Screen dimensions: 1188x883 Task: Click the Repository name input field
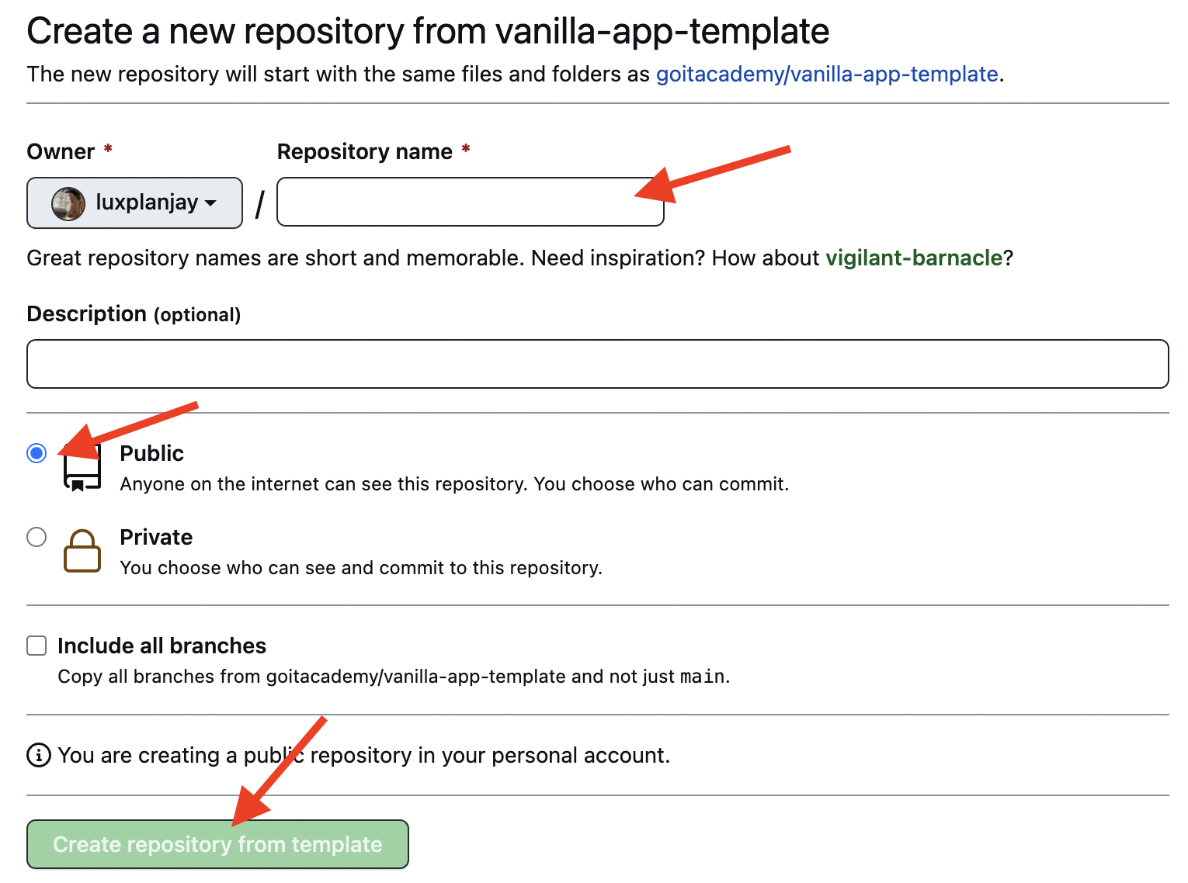pos(470,203)
